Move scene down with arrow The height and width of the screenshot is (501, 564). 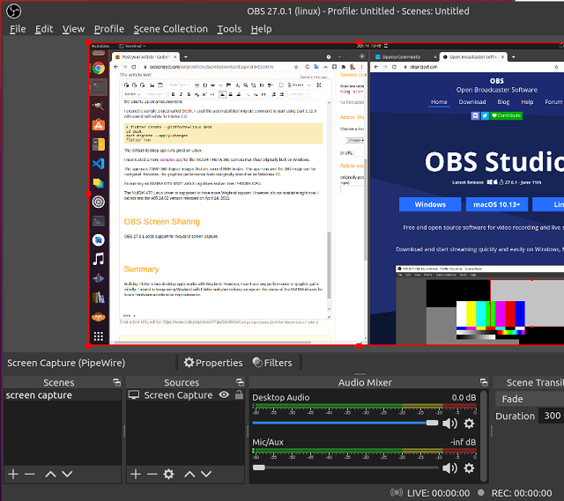[x=67, y=474]
